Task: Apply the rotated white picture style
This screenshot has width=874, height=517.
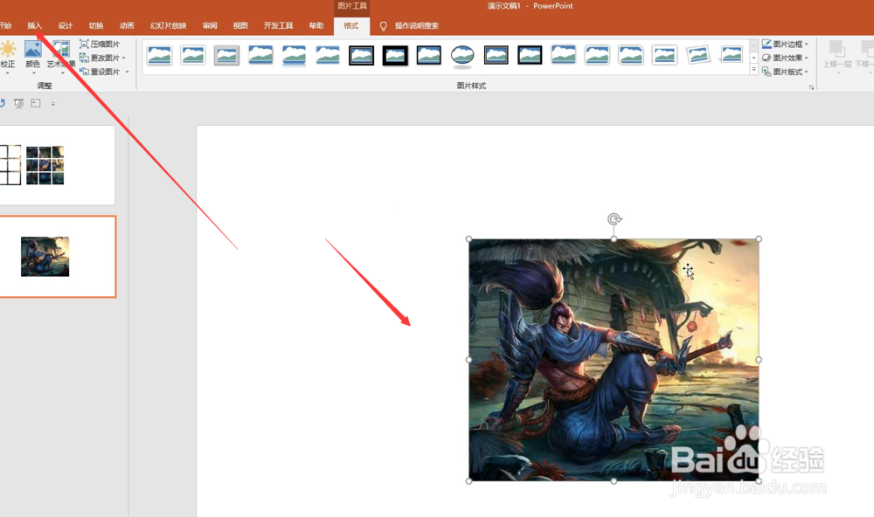Action: pyautogui.click(x=697, y=55)
